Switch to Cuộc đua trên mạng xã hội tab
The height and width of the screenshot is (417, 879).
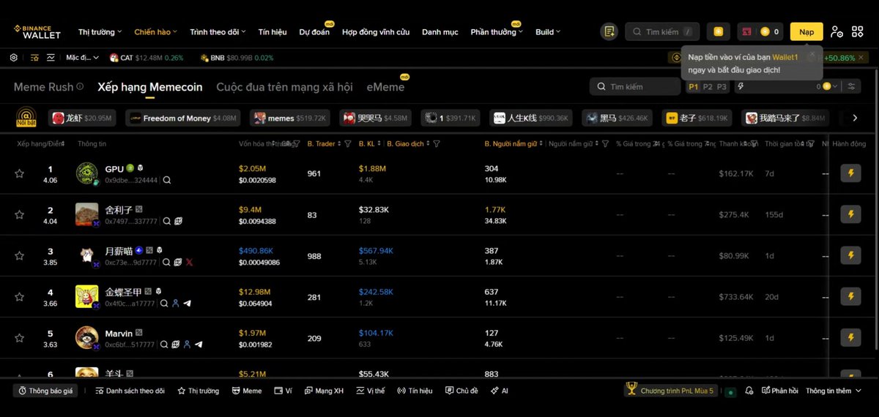click(x=284, y=86)
